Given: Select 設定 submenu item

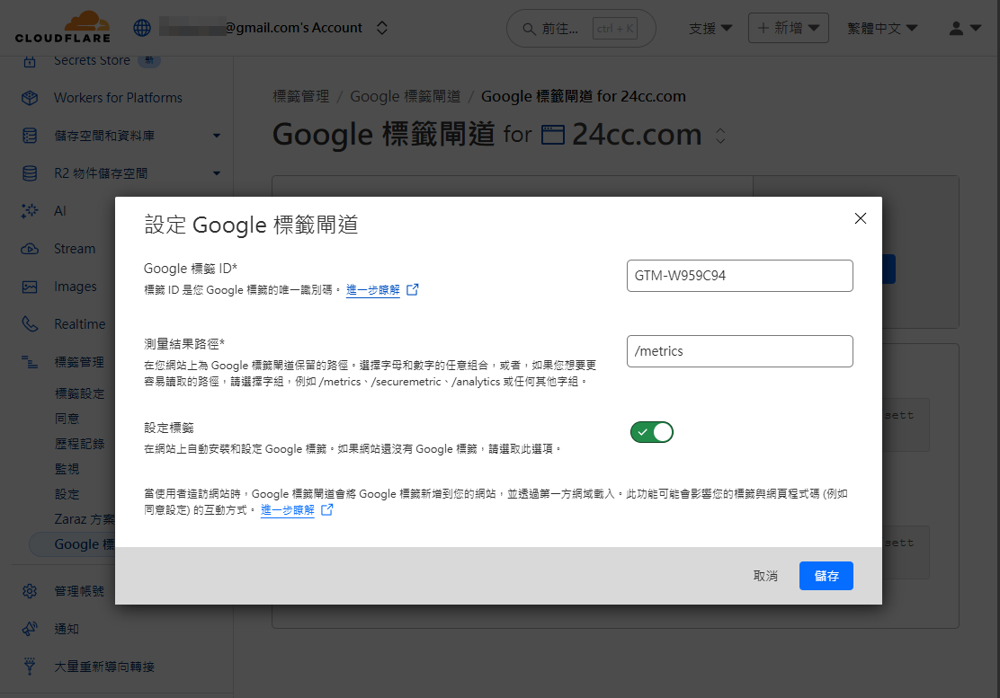Looking at the screenshot, I should tap(67, 494).
